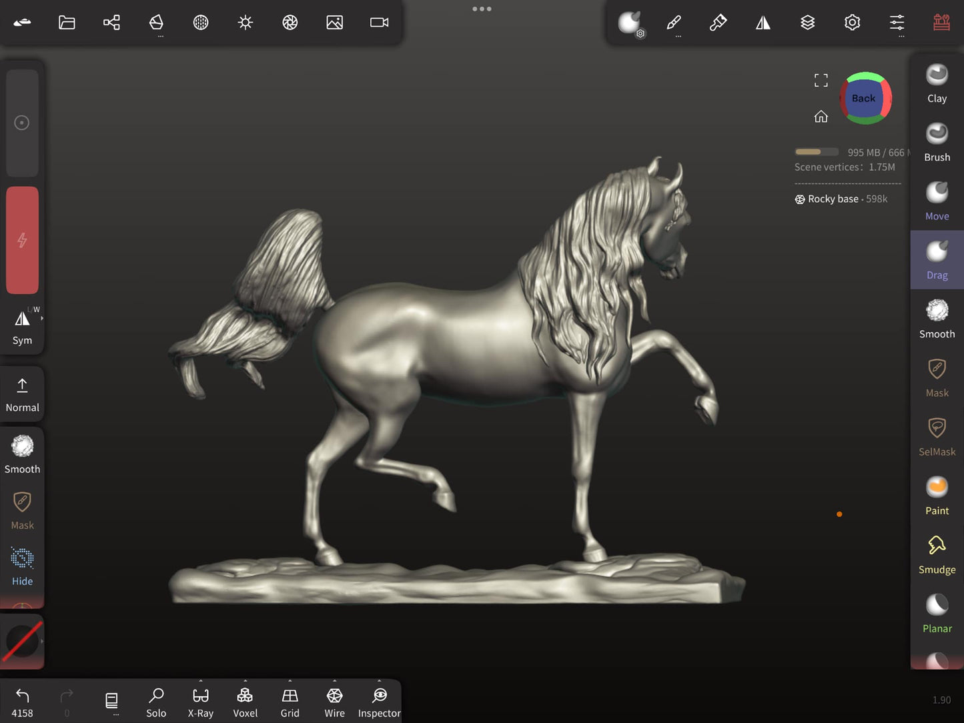Select the Clay sculpting tool
Image resolution: width=964 pixels, height=723 pixels.
pos(937,83)
